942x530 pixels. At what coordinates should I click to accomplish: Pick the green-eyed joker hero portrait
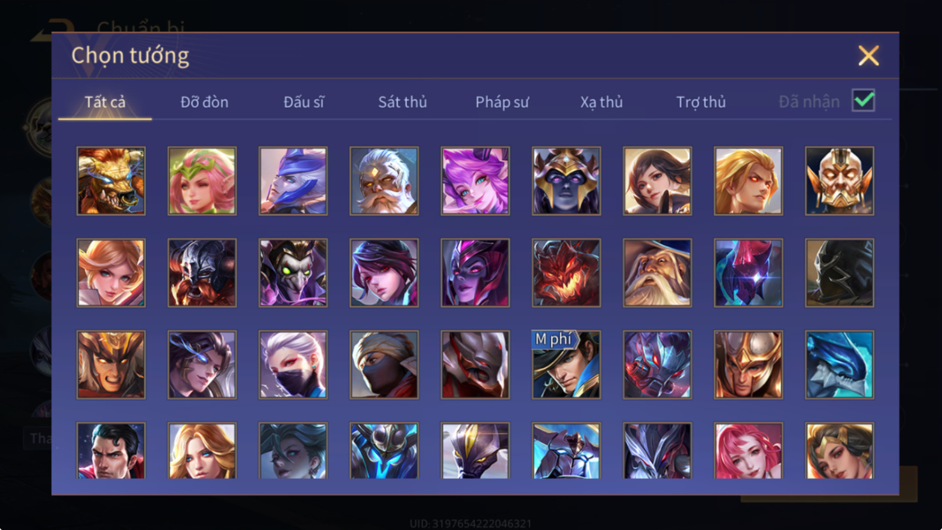coord(293,273)
